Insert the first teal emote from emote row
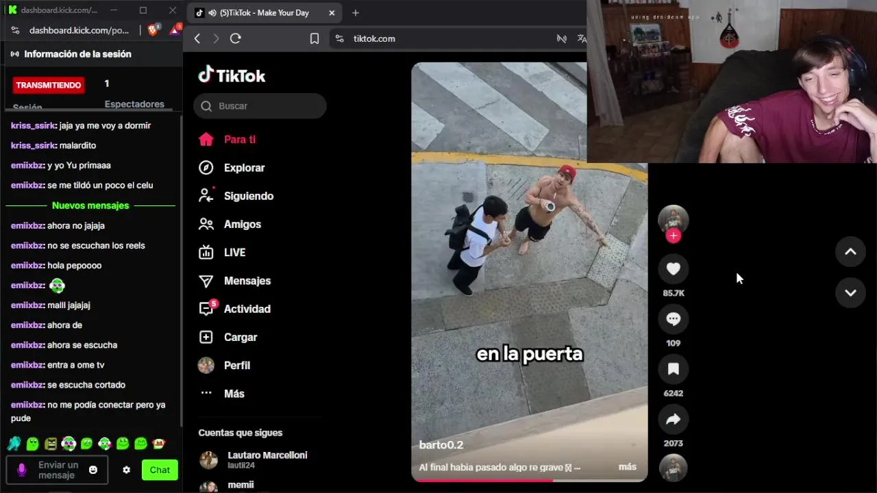877x493 pixels. [14, 444]
